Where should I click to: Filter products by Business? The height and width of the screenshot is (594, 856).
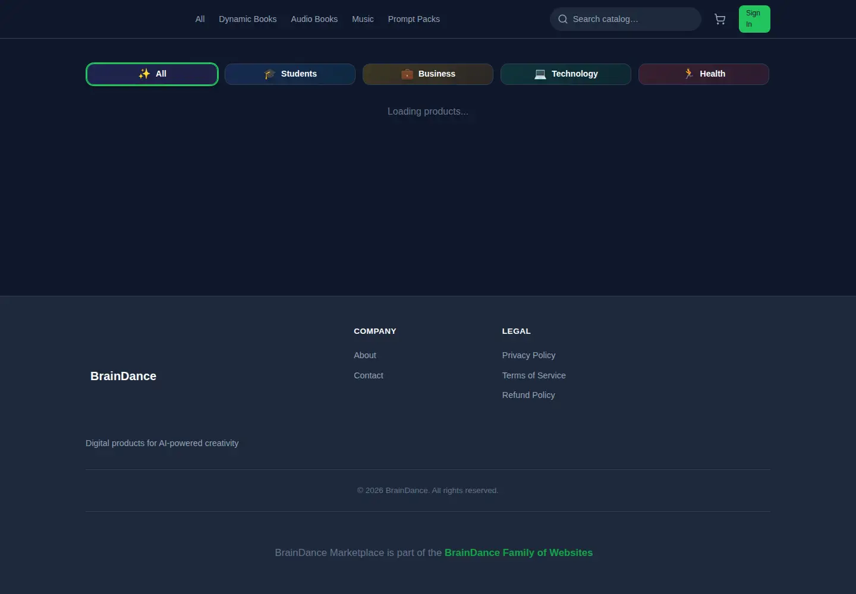point(428,74)
